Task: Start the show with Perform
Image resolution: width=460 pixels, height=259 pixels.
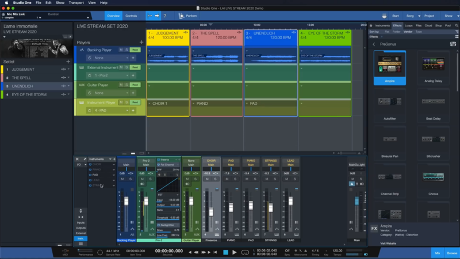Action: (187, 16)
